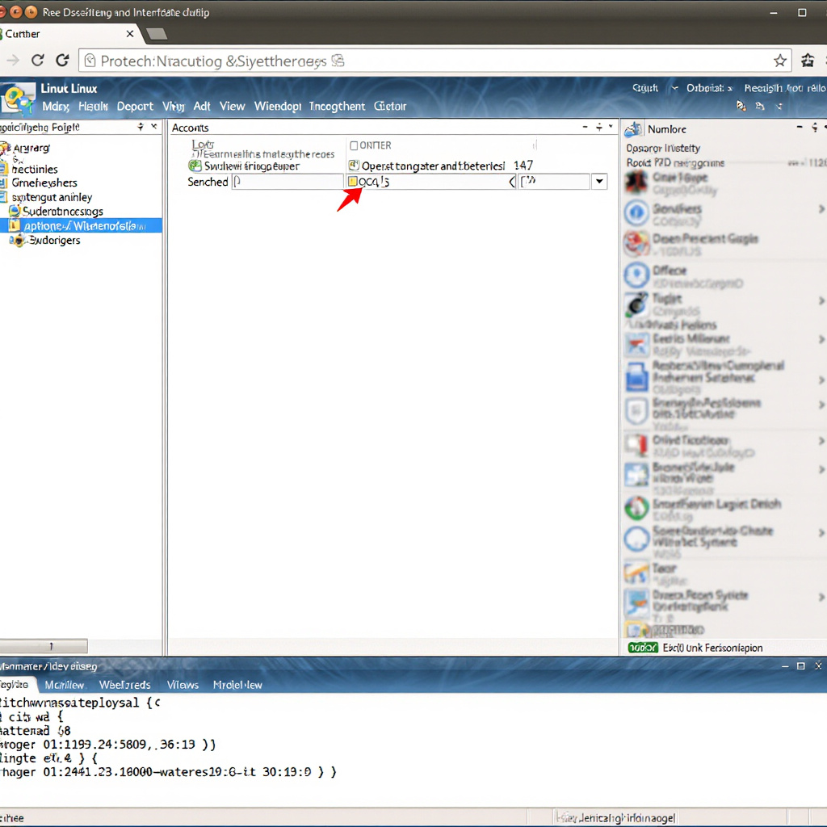
Task: Click the Bnoraci'Mx Jujle item icon
Action: (636, 475)
